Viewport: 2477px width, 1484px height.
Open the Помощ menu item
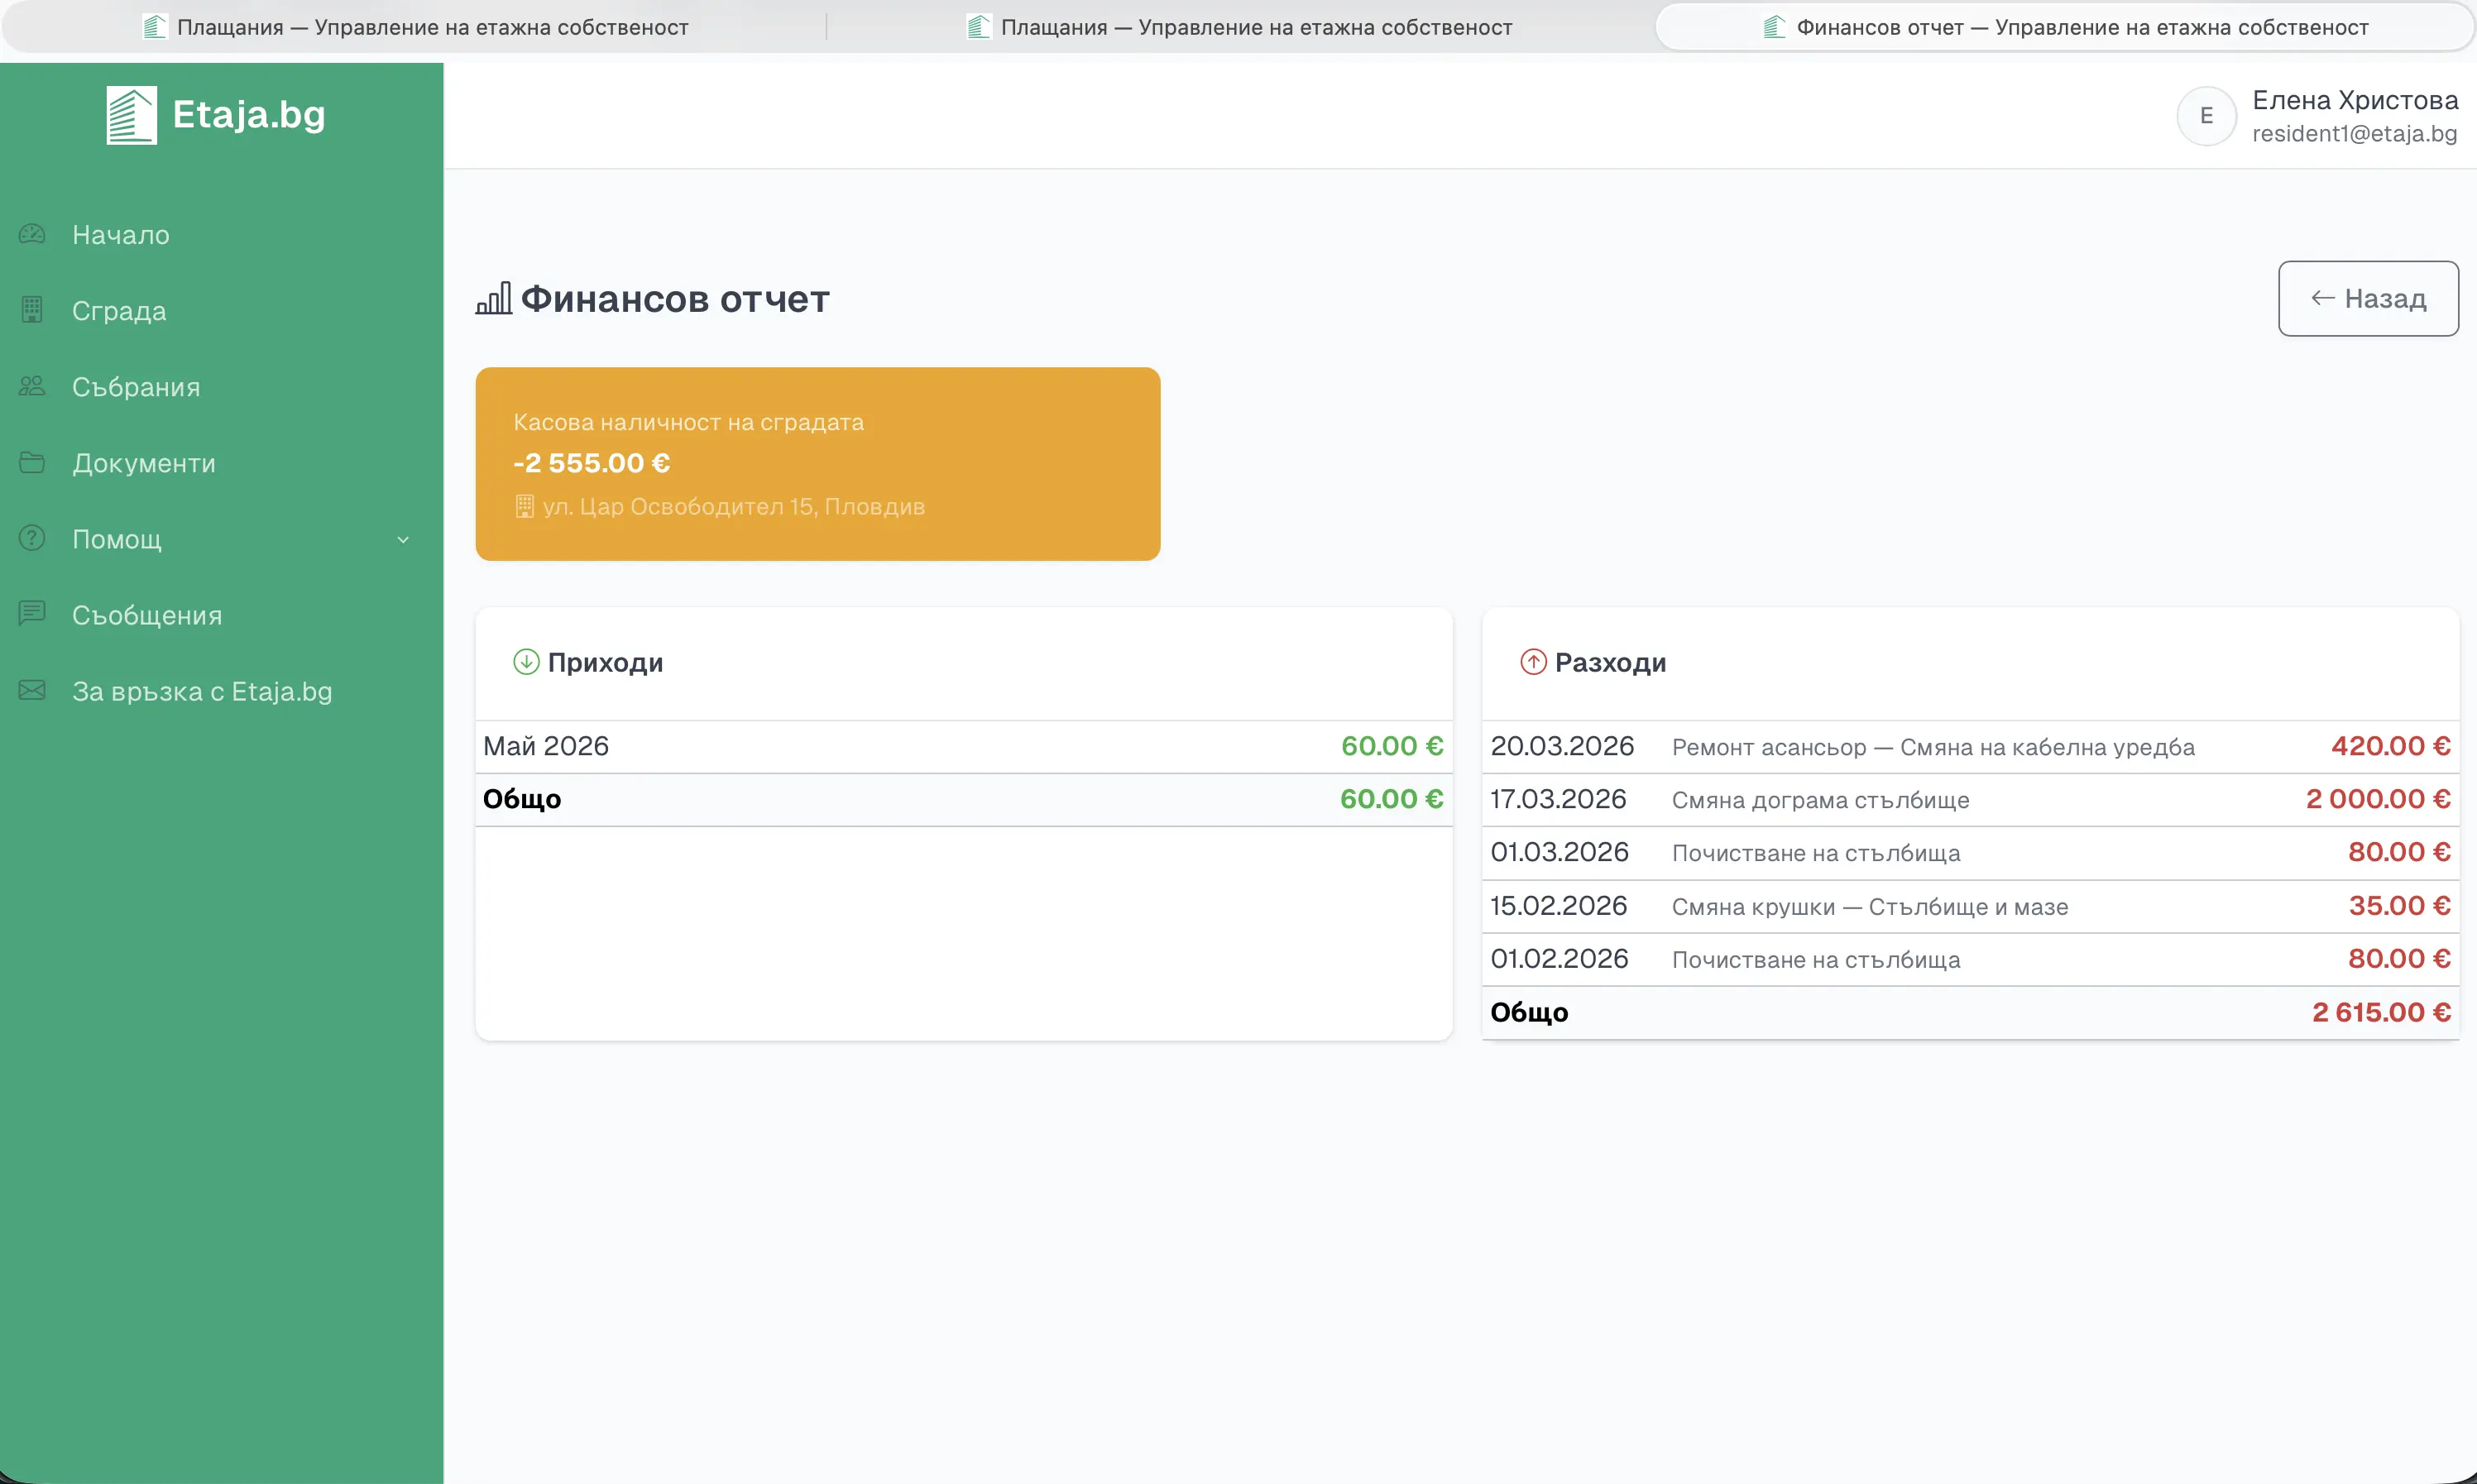coord(221,539)
